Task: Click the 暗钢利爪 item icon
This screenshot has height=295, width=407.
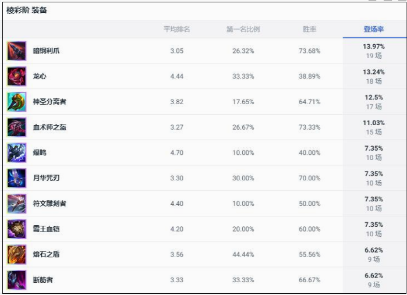Action: (x=17, y=51)
